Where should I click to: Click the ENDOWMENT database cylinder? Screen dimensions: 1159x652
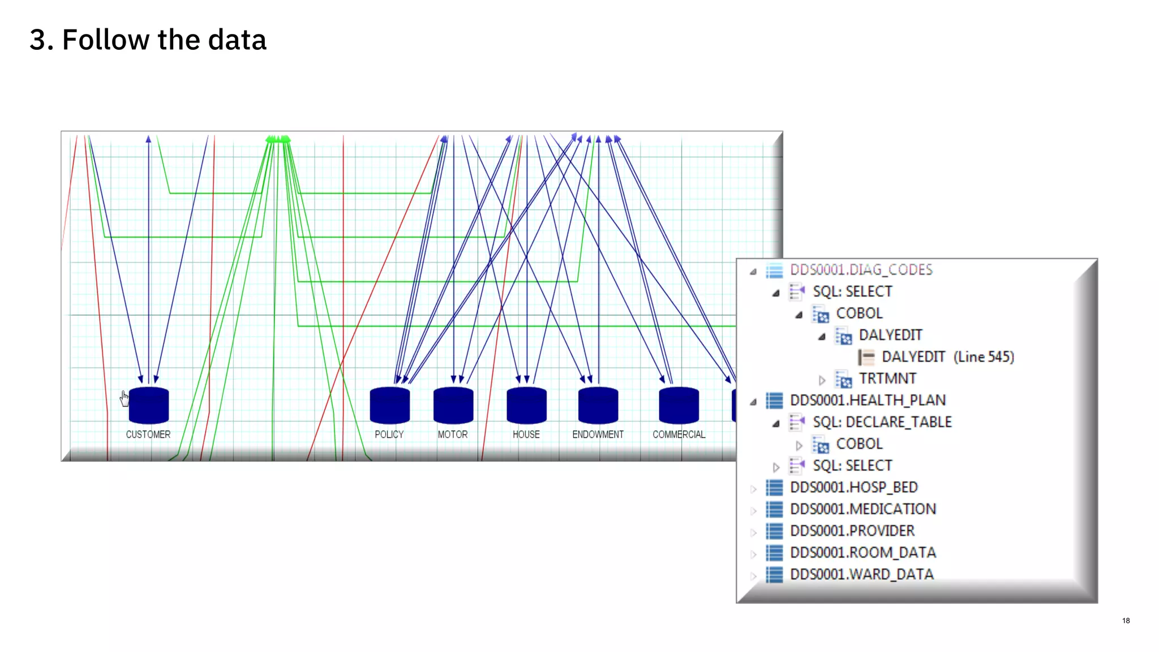tap(598, 405)
